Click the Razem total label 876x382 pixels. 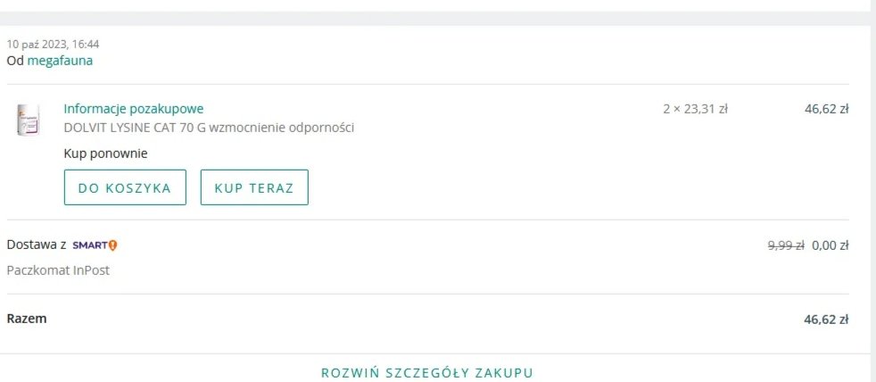pos(27,319)
